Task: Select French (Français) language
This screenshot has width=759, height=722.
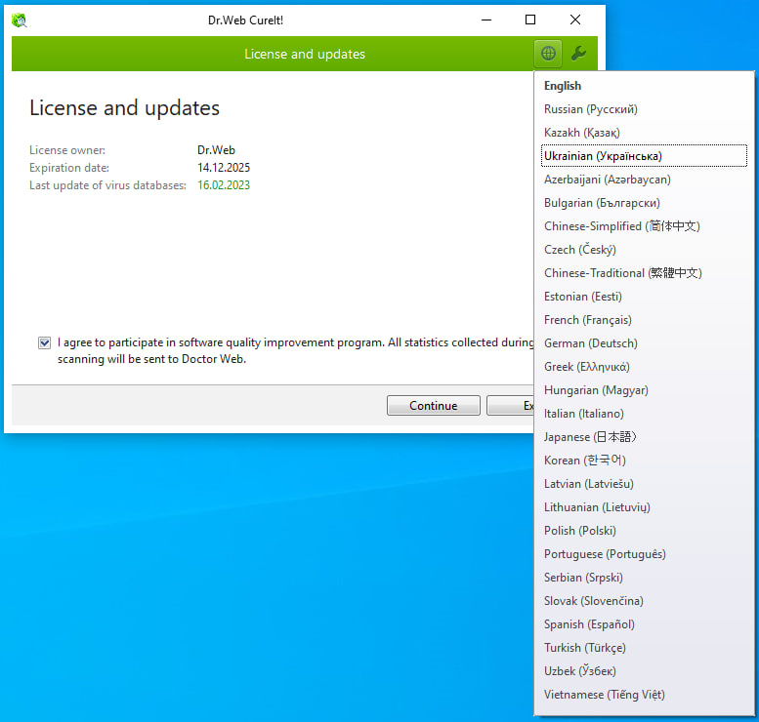Action: [644, 320]
